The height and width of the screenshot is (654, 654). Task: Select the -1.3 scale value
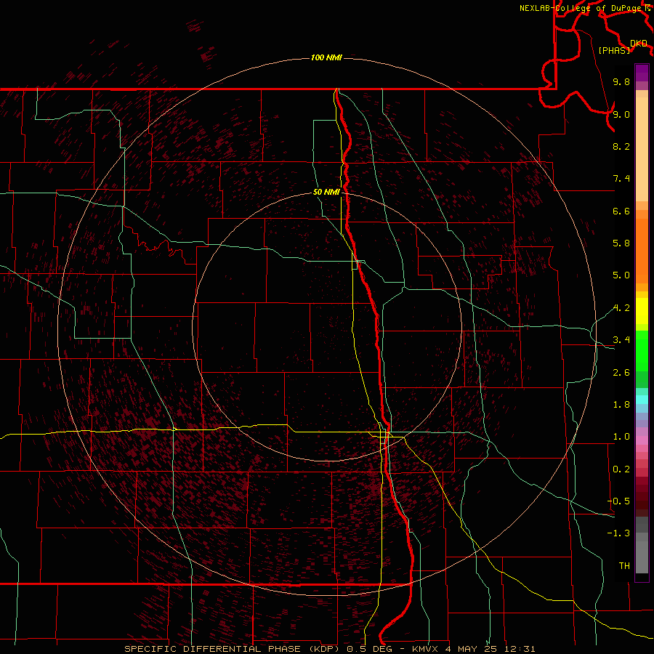(x=618, y=533)
